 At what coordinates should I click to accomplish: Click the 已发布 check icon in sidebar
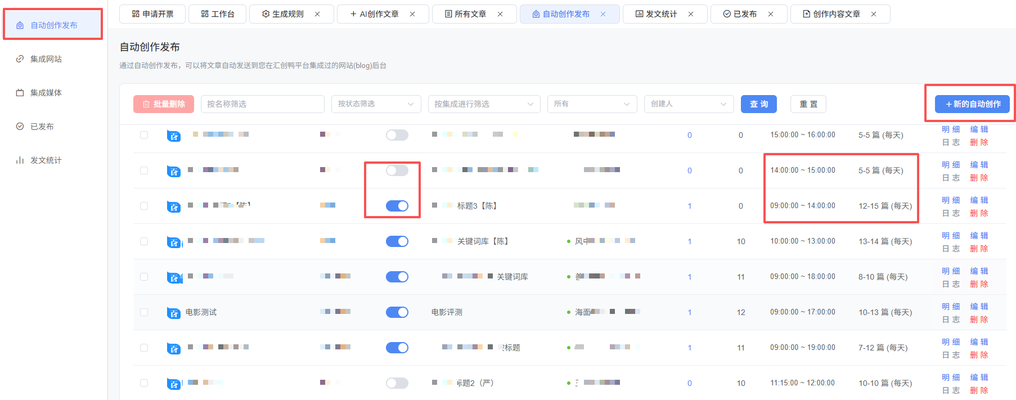point(20,127)
